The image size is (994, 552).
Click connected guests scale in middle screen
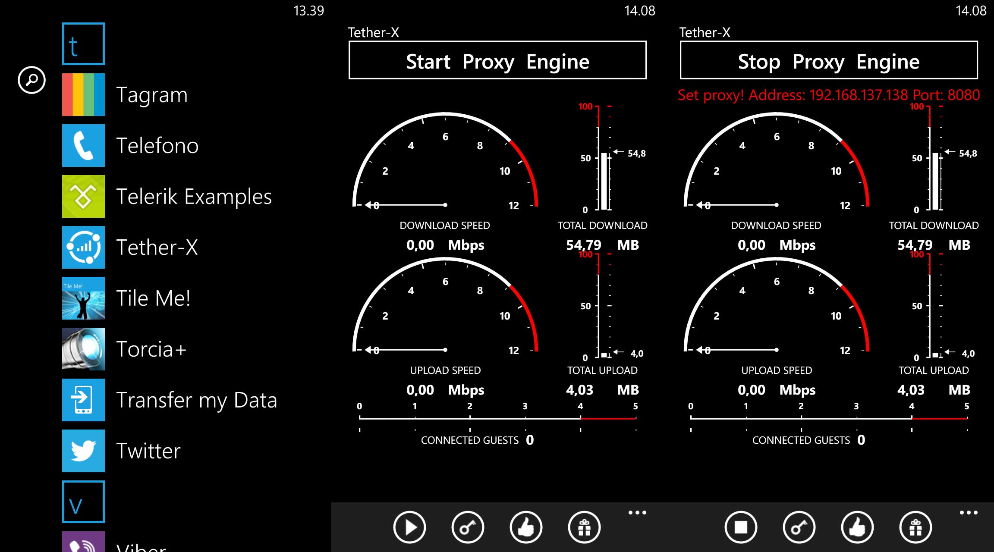pos(497,417)
